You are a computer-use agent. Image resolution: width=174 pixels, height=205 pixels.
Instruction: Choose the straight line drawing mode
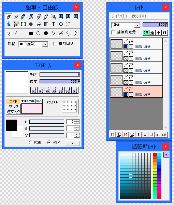pos(16,33)
